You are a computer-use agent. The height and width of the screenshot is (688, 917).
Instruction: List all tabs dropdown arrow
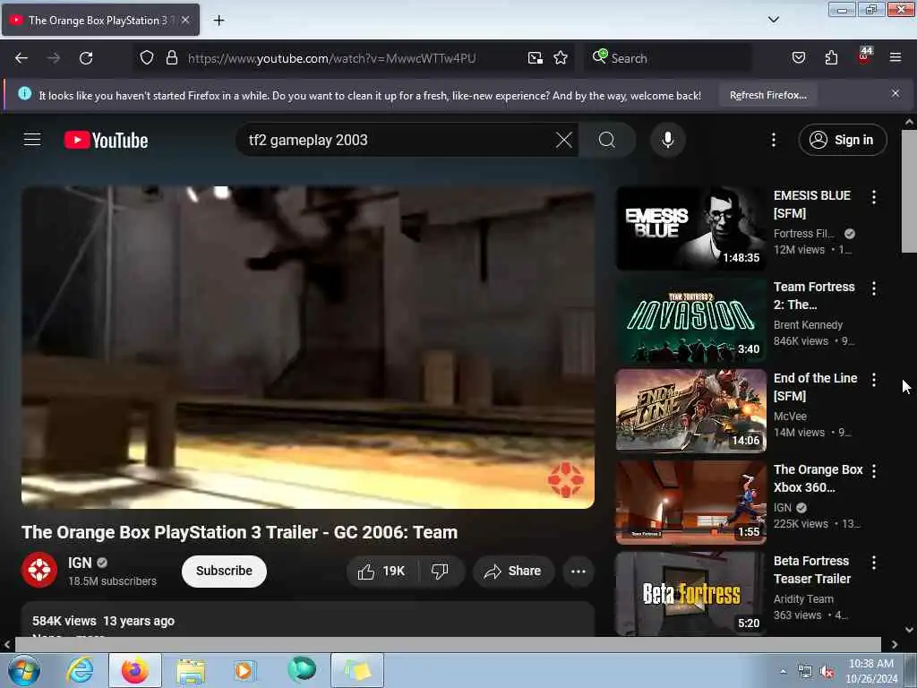pos(773,20)
